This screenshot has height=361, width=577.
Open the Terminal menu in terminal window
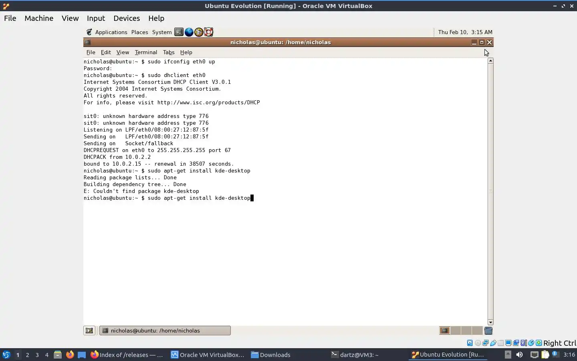pos(146,52)
